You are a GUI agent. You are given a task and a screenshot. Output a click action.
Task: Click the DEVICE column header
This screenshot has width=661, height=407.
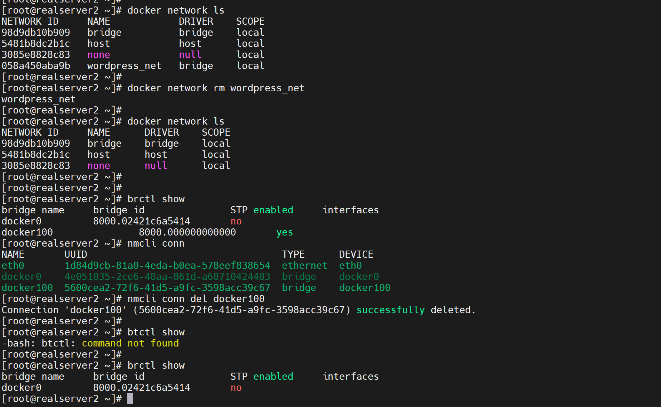pos(356,255)
